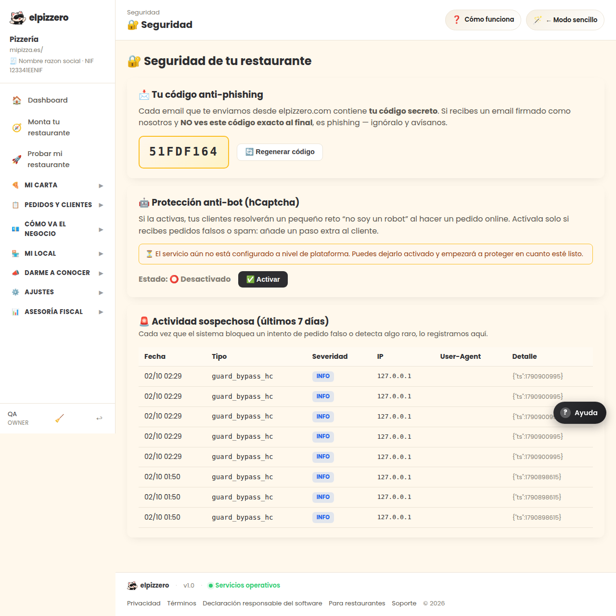Open the floating Ayuda button

(x=579, y=413)
